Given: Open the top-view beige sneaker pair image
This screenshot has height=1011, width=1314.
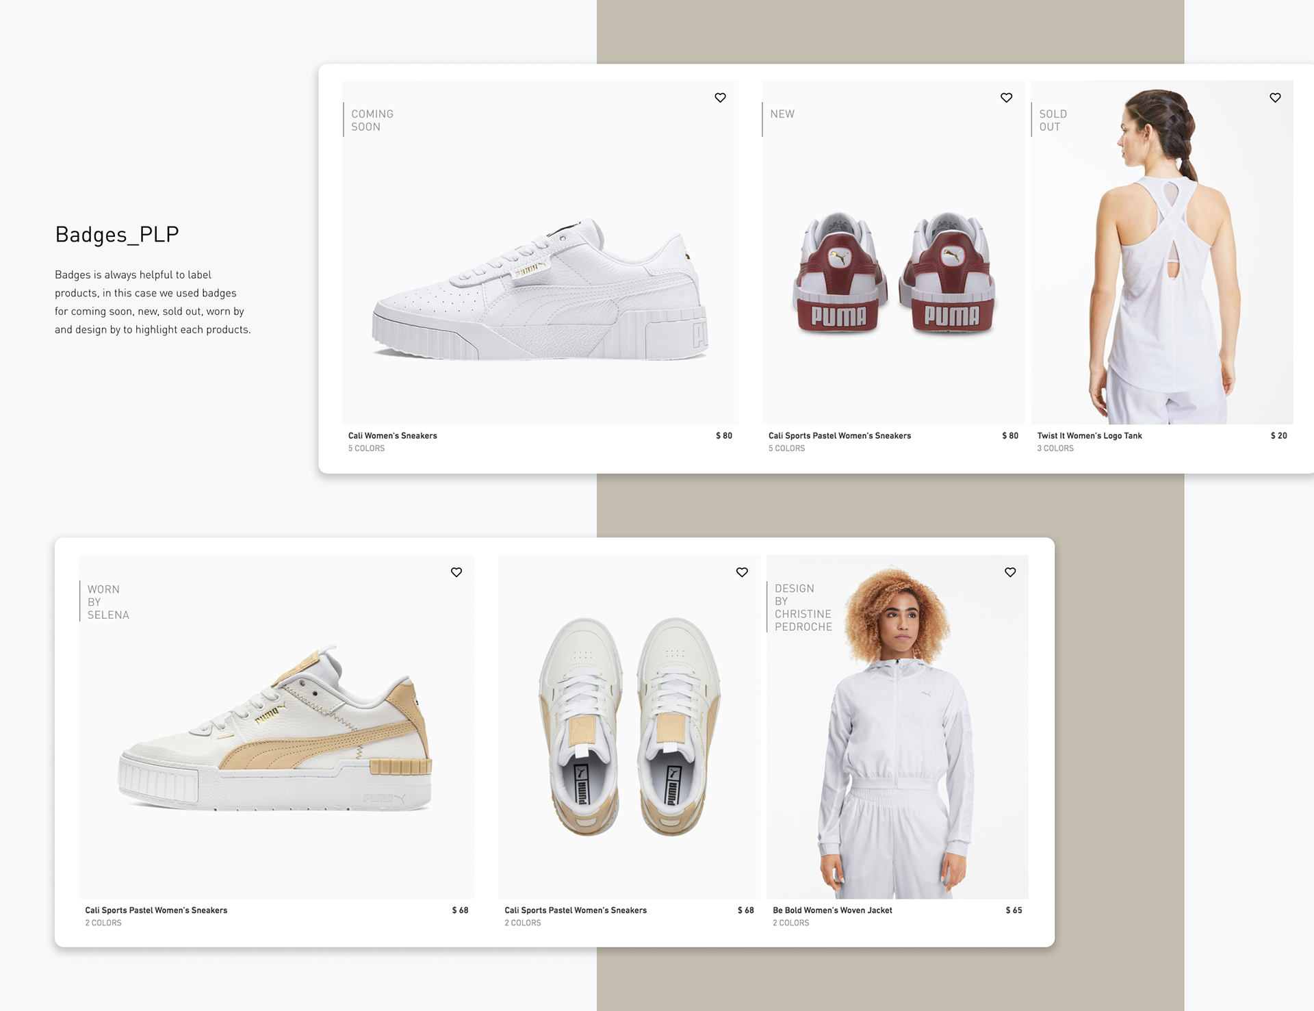Looking at the screenshot, I should 629,727.
